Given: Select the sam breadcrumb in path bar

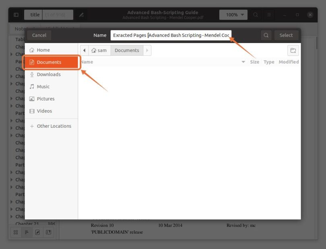Looking at the screenshot, I should coord(100,50).
